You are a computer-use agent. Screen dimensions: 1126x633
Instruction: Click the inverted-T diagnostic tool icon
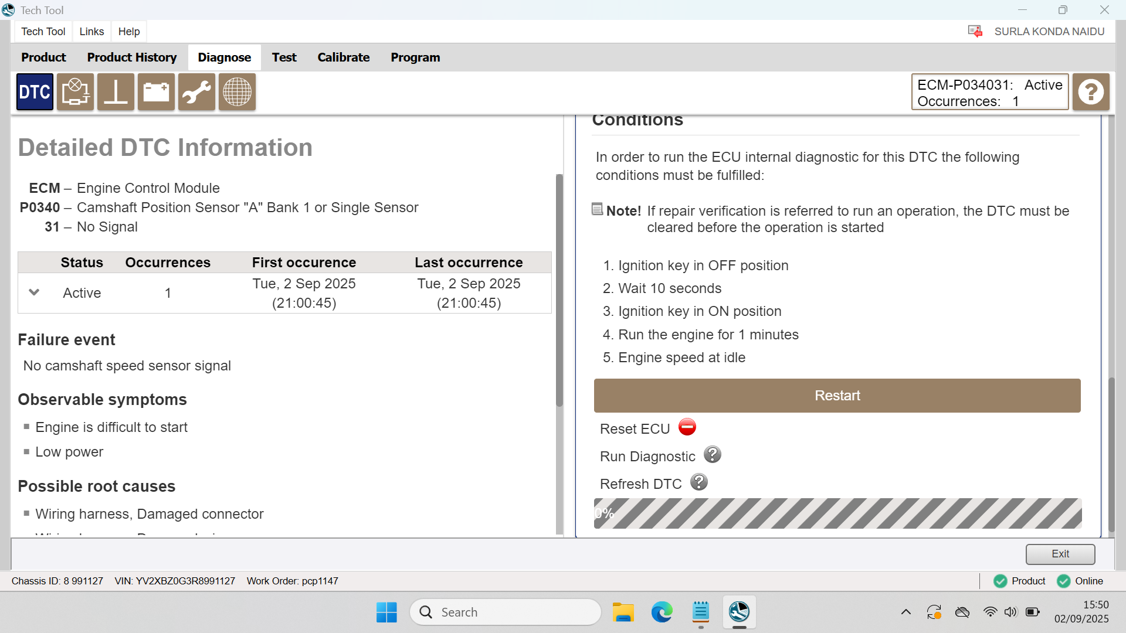[x=116, y=92]
